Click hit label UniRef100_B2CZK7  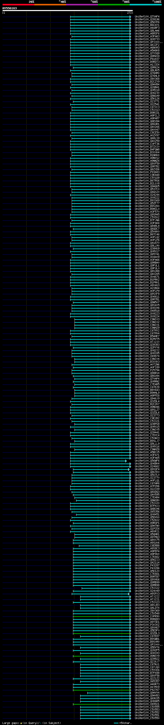click(x=147, y=404)
